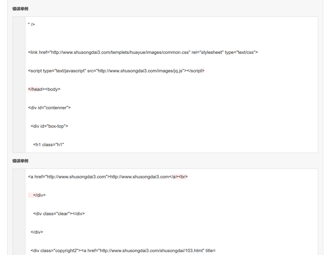Click the highlighted </head> tag
Viewport: 324px width, 255px height.
[35, 89]
